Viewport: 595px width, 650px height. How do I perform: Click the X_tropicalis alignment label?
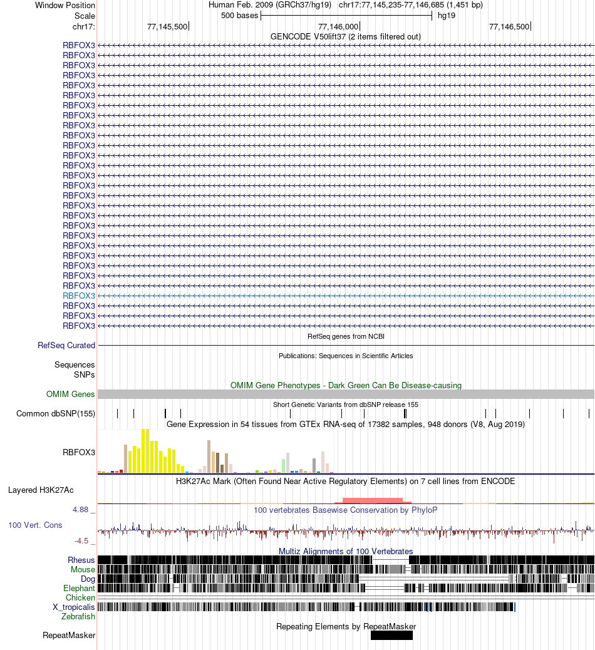point(74,607)
